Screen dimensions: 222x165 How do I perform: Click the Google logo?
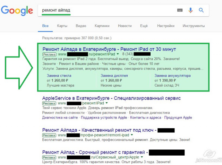point(17,11)
